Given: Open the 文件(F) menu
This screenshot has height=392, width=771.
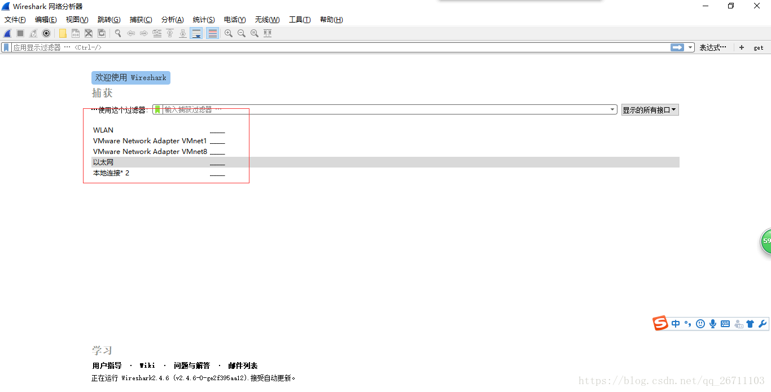Looking at the screenshot, I should pos(15,20).
